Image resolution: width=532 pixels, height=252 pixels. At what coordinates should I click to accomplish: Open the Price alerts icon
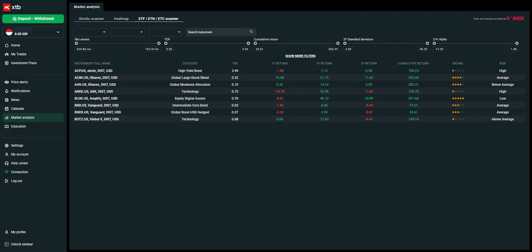pyautogui.click(x=7, y=82)
